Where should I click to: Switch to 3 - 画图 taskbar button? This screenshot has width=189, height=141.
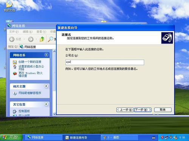point(119,138)
